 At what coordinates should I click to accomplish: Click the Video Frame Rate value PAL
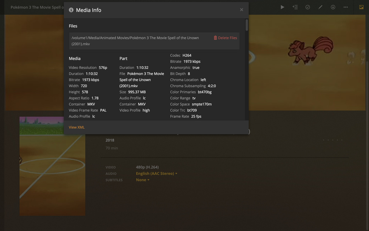coord(103,110)
